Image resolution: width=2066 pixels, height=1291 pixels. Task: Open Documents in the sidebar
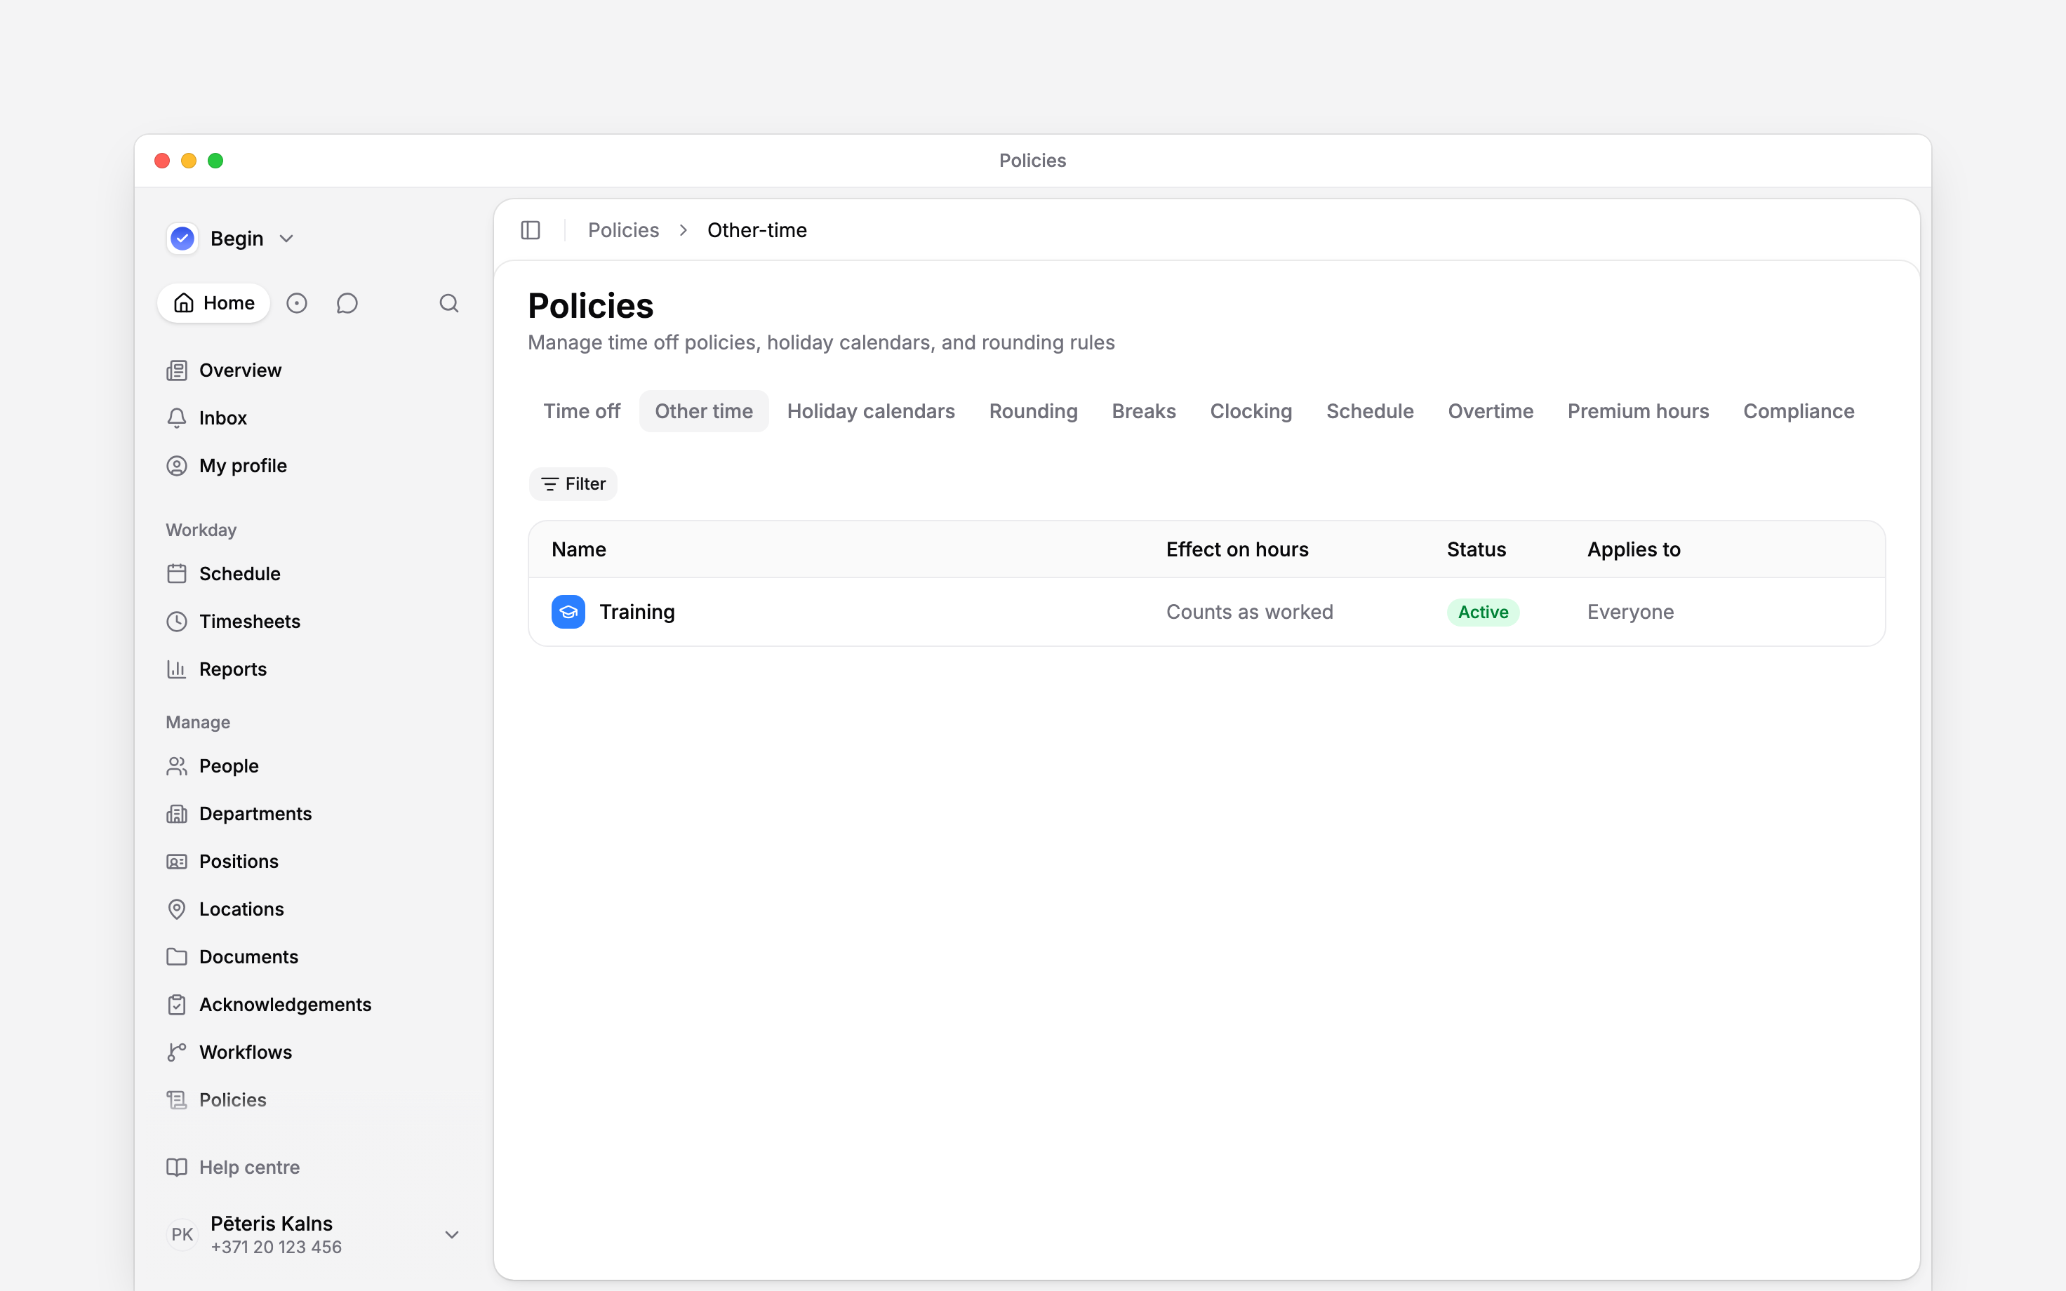coord(313,957)
